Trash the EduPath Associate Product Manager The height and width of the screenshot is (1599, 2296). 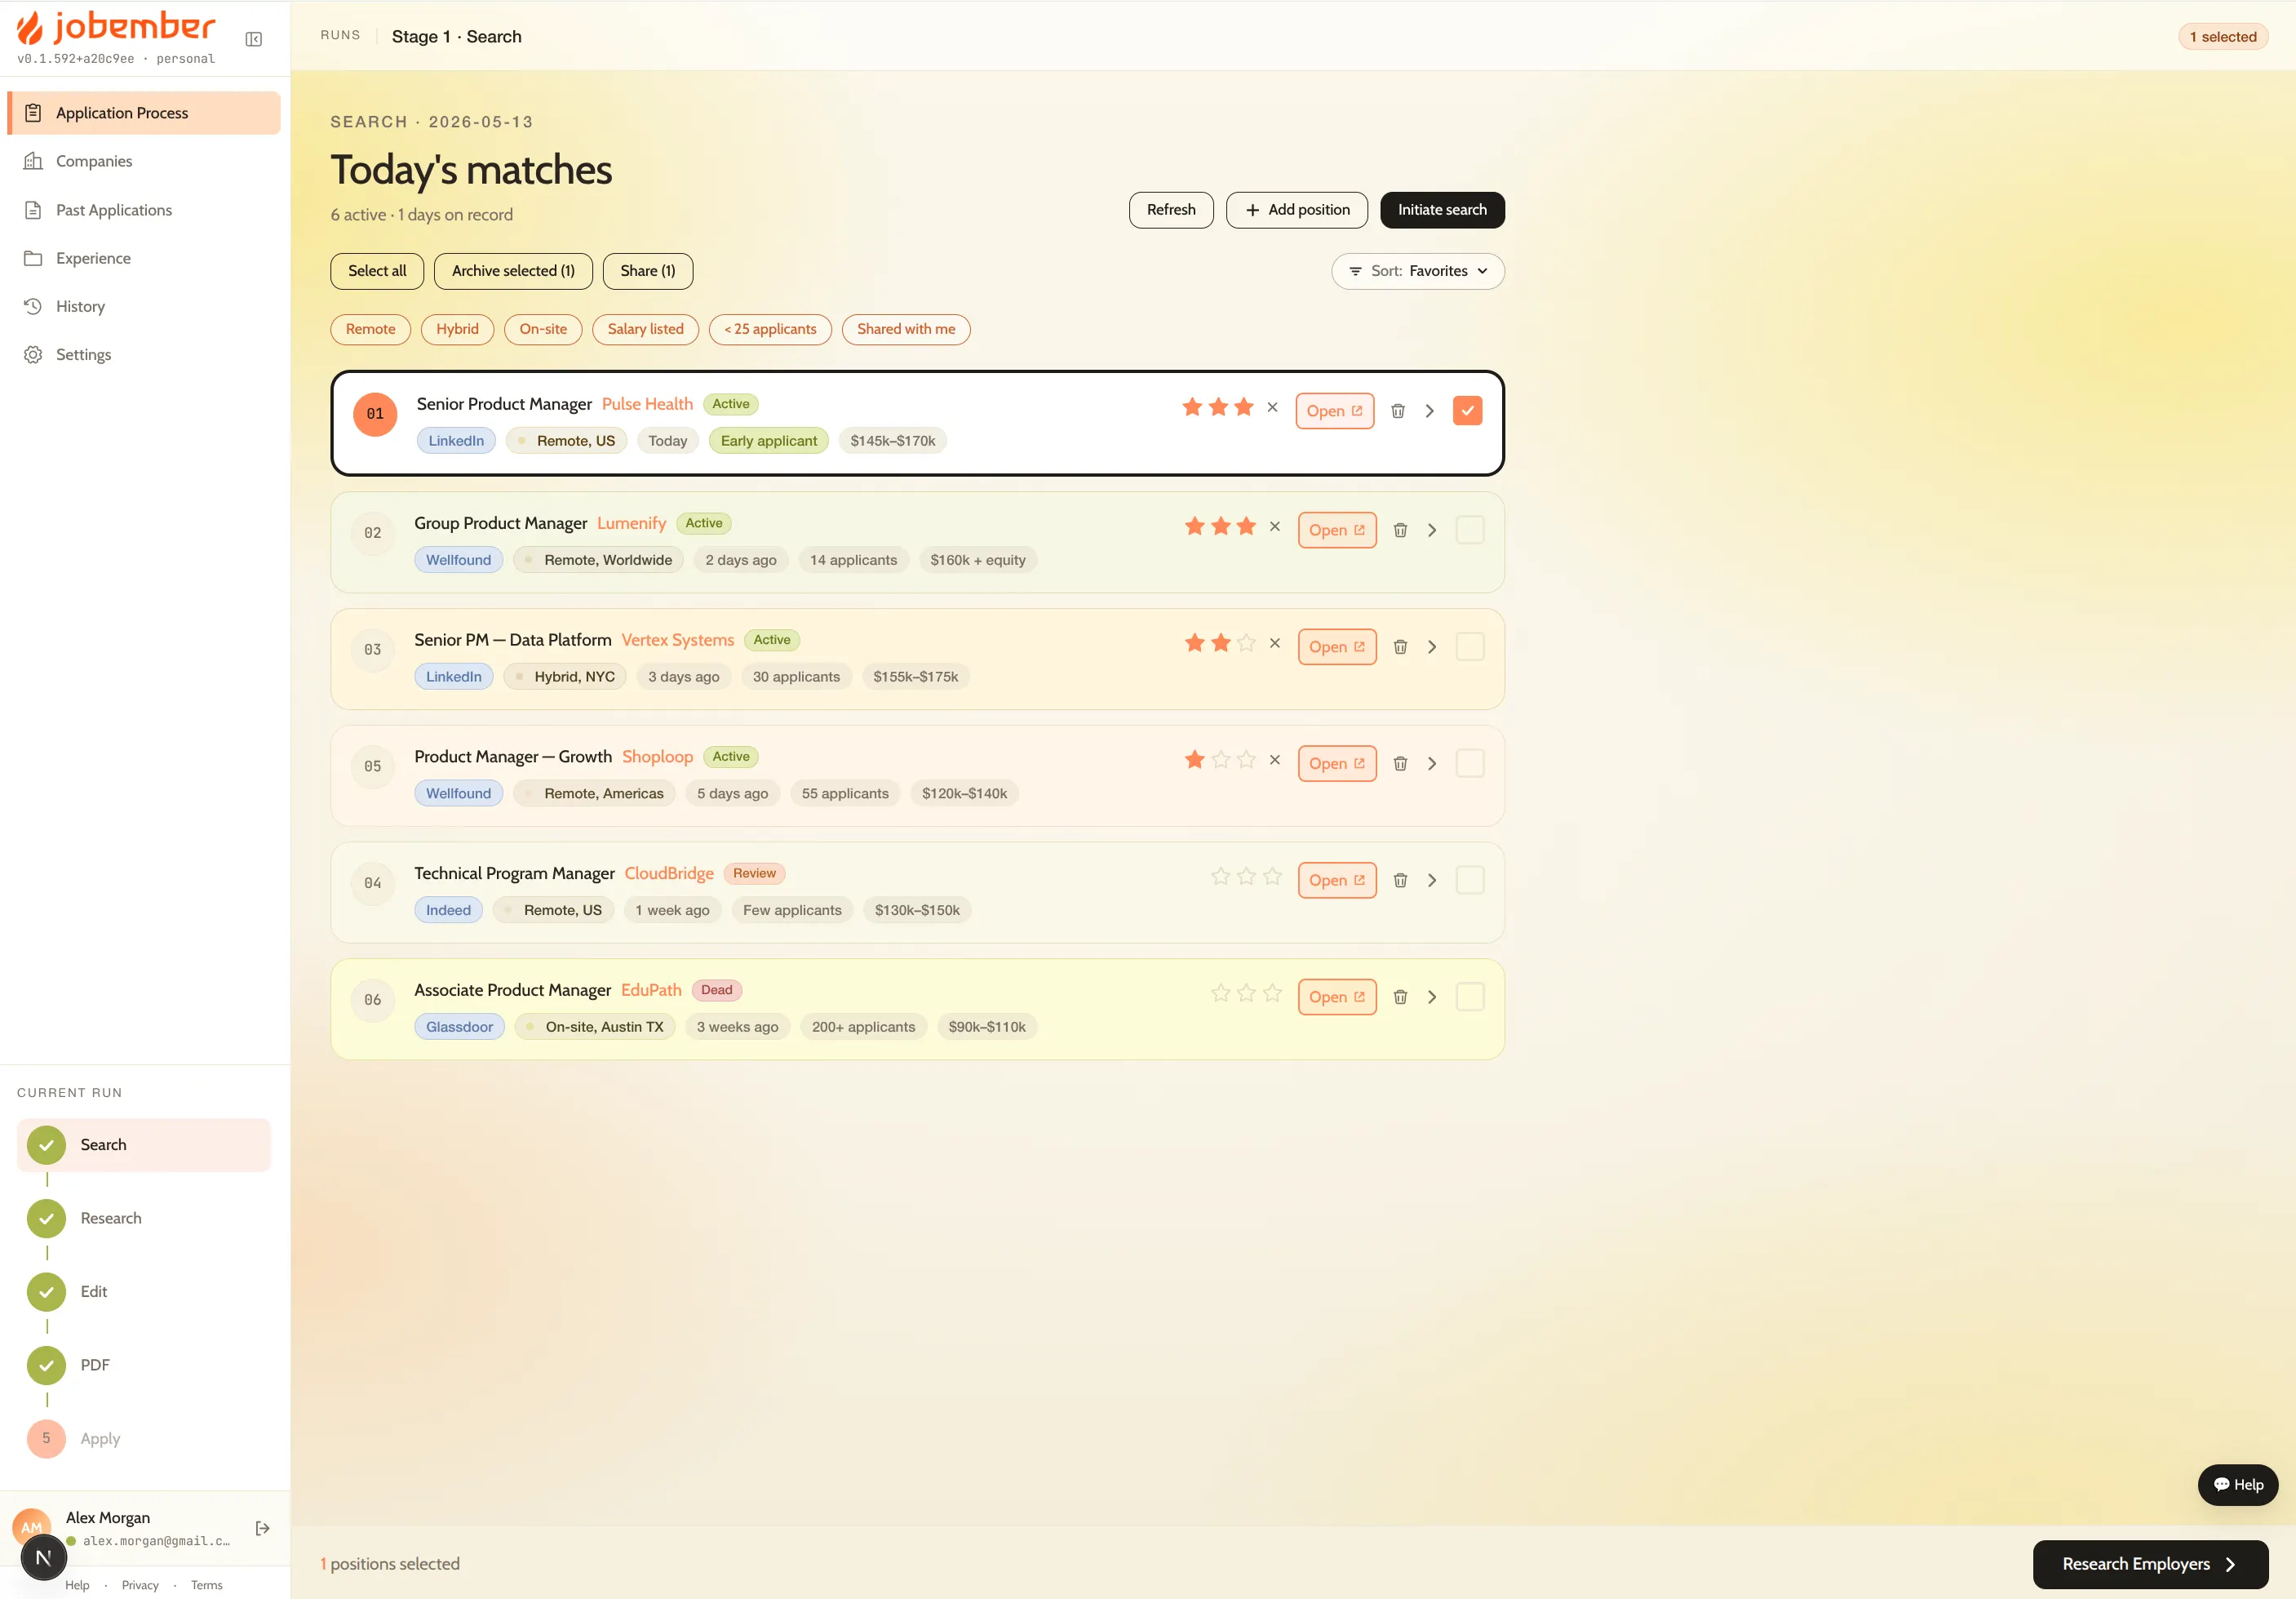click(x=1400, y=997)
